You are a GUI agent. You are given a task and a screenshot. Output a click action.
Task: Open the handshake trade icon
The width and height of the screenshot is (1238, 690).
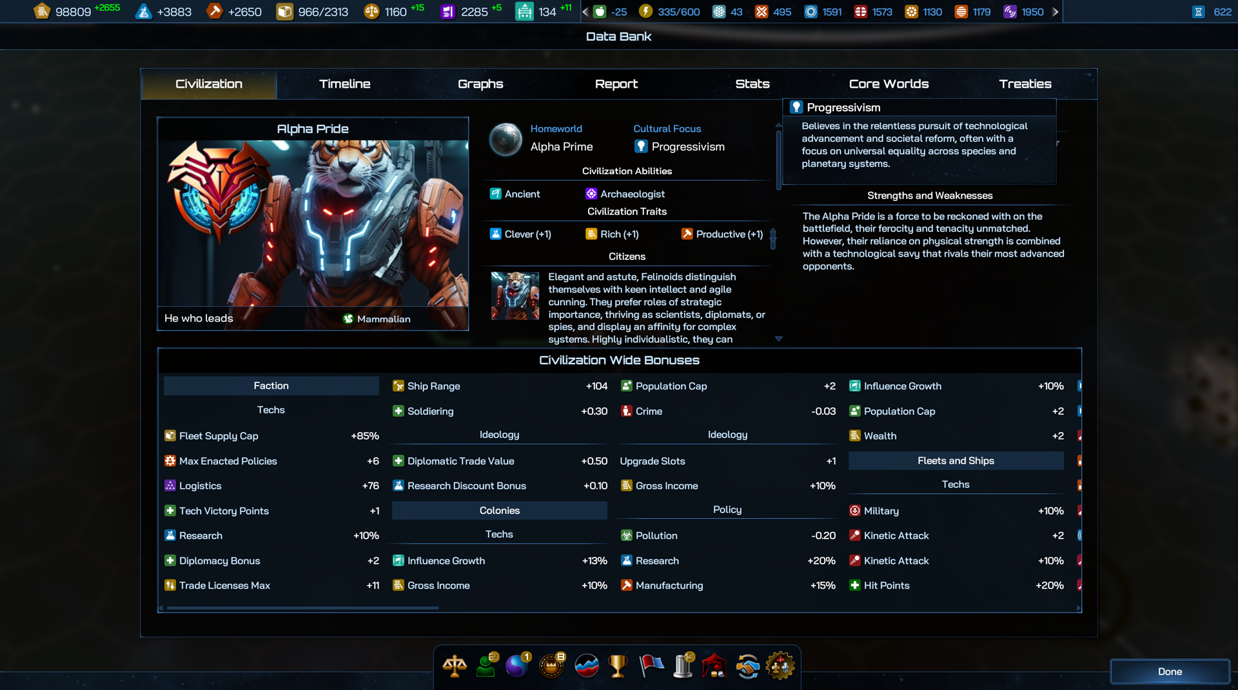(747, 665)
